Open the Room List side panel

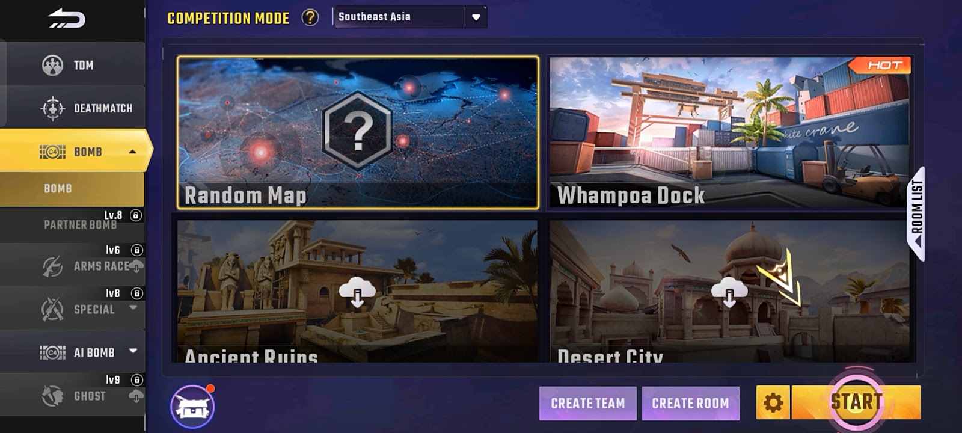click(916, 213)
